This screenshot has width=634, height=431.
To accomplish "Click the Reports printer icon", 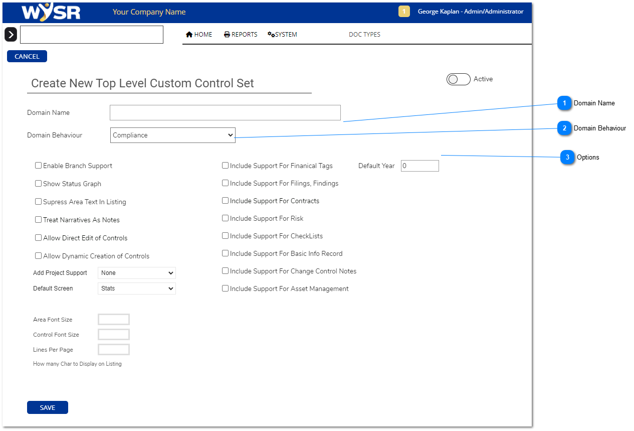I will pyautogui.click(x=227, y=35).
